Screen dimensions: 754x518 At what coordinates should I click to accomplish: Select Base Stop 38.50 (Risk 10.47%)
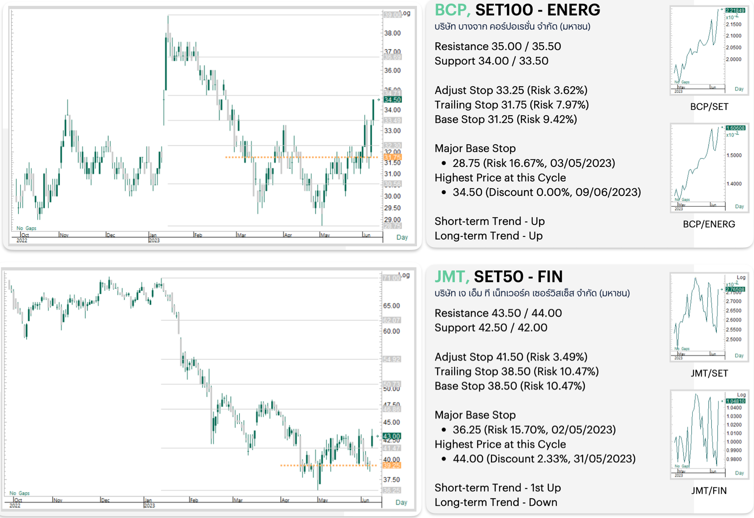pyautogui.click(x=510, y=386)
